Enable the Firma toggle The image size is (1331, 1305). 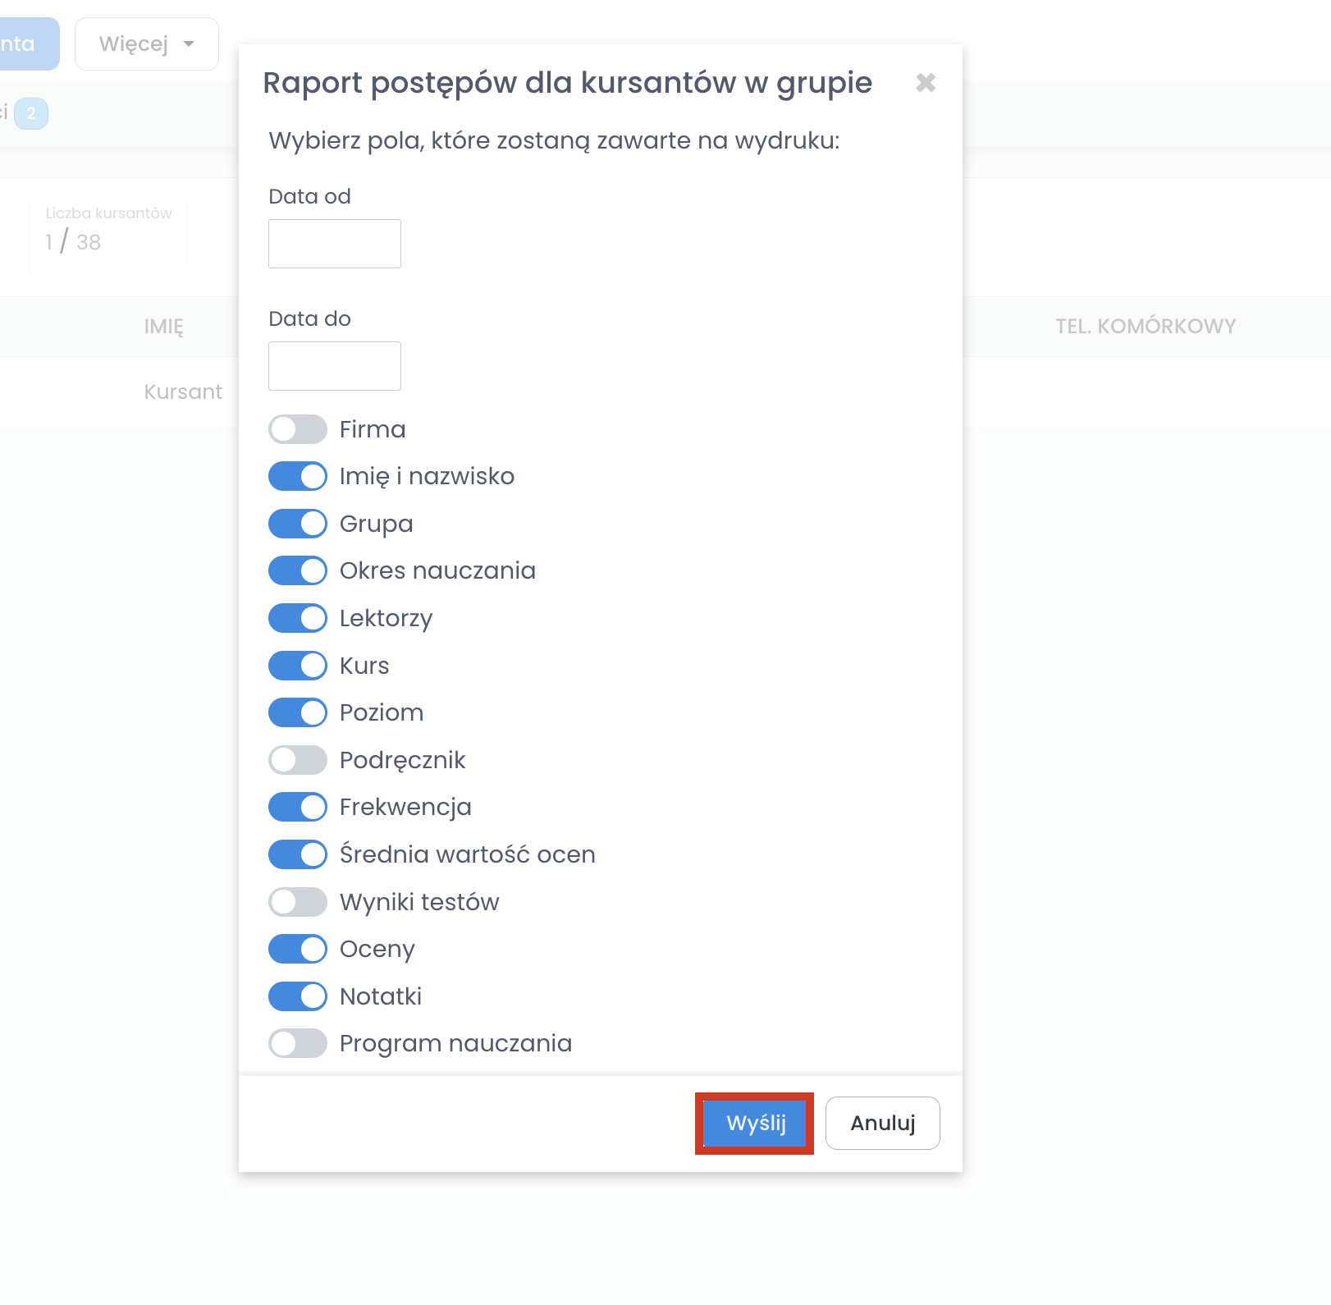point(298,429)
